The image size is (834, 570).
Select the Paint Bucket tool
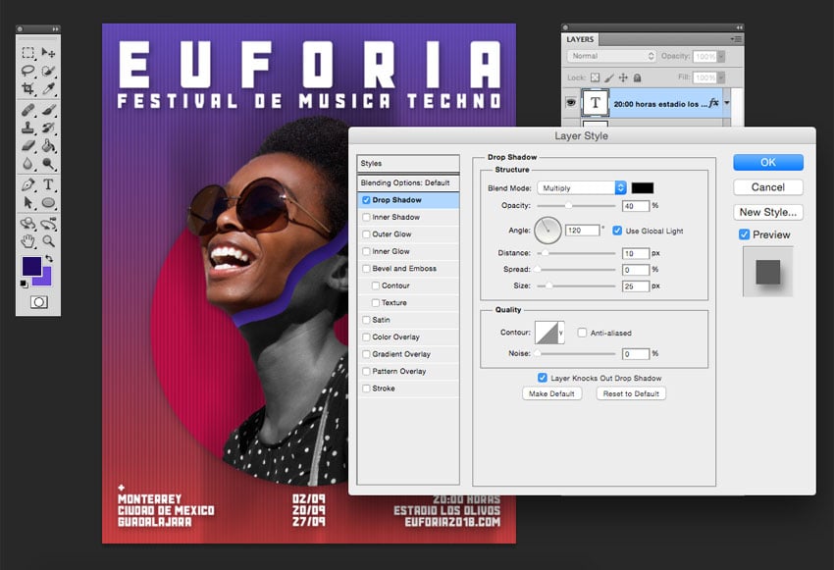pyautogui.click(x=48, y=146)
